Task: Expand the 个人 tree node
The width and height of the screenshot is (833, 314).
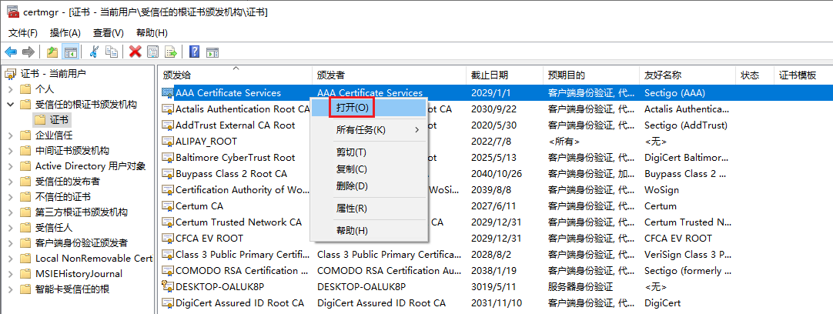Action: coord(11,89)
